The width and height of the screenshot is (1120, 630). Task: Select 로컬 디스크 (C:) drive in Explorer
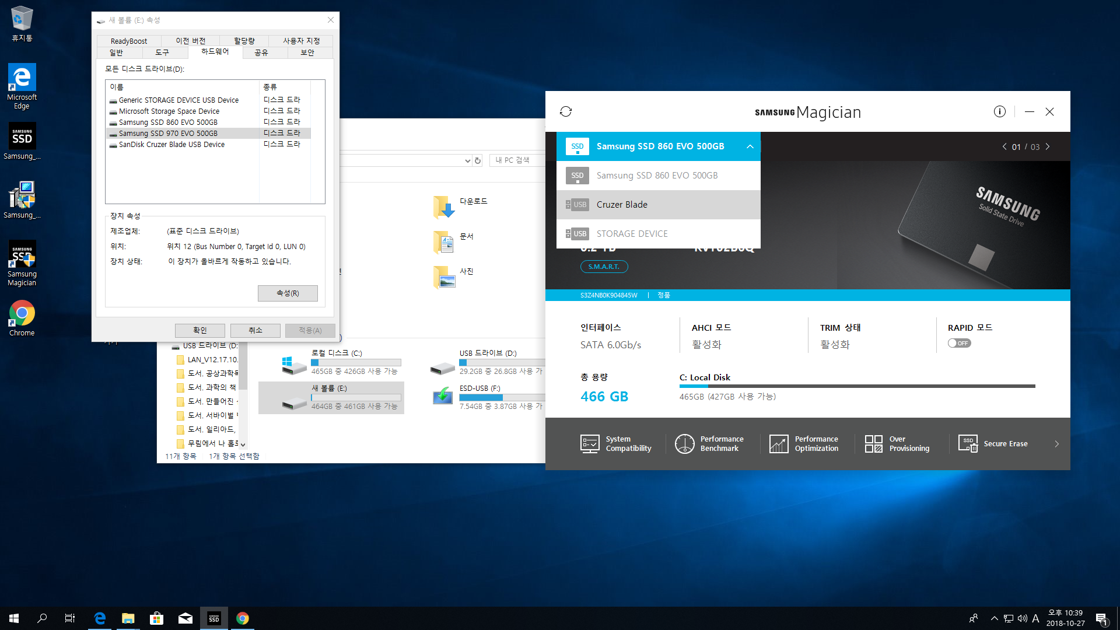331,363
